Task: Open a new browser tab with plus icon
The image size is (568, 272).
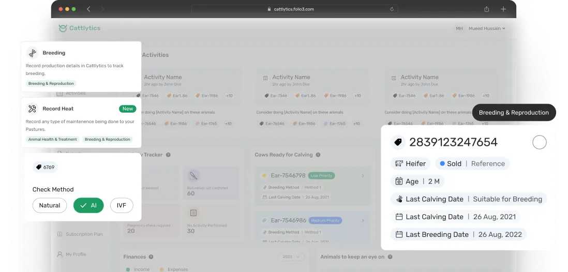Action: [503, 9]
